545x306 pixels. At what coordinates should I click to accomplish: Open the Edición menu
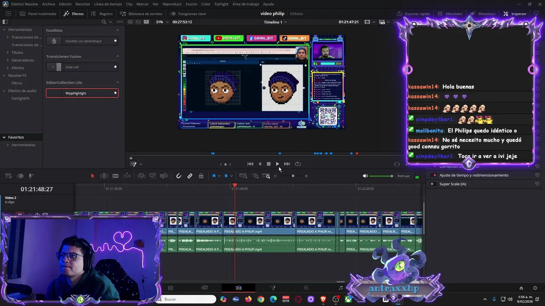tap(65, 4)
